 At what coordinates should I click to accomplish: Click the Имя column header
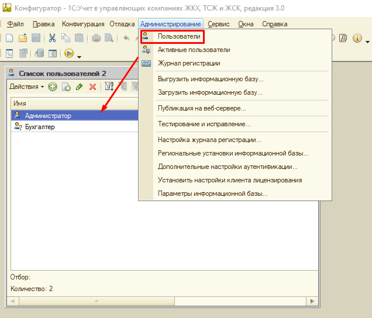click(74, 103)
